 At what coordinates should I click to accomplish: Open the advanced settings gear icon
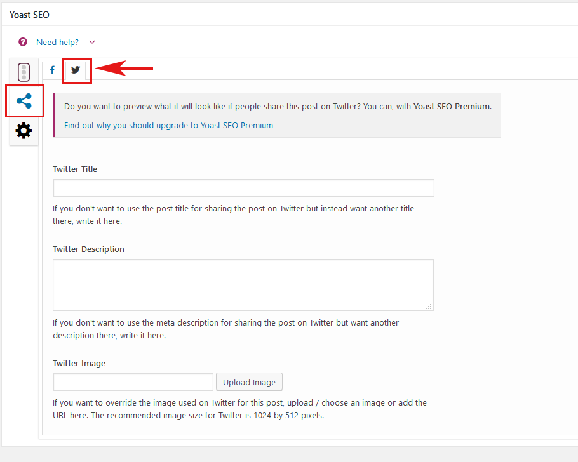tap(24, 131)
